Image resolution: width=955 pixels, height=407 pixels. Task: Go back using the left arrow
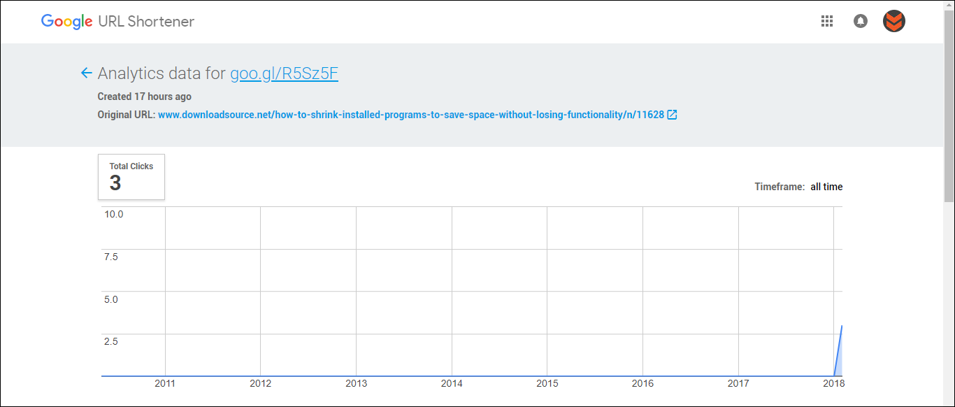click(87, 73)
